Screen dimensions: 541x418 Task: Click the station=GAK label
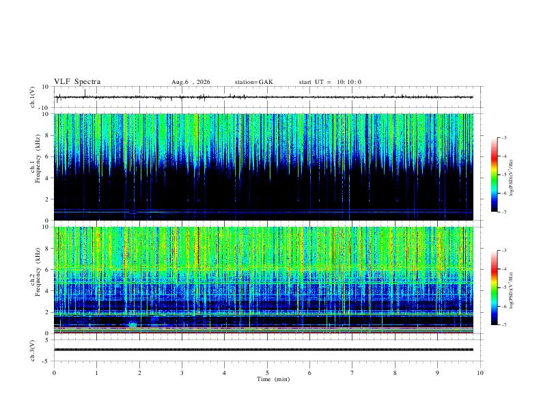click(x=253, y=82)
